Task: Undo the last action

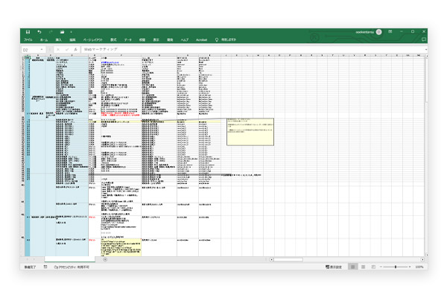Action: (x=39, y=32)
